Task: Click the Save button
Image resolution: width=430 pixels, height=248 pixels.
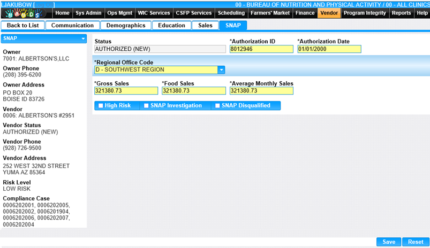Action: click(389, 242)
